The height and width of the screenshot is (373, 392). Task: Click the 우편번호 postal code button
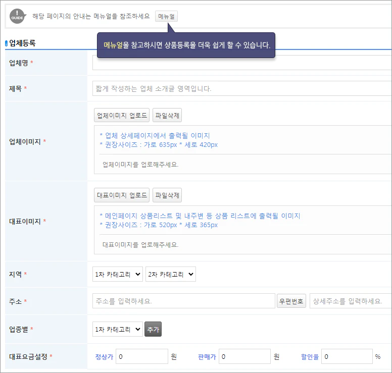click(291, 301)
